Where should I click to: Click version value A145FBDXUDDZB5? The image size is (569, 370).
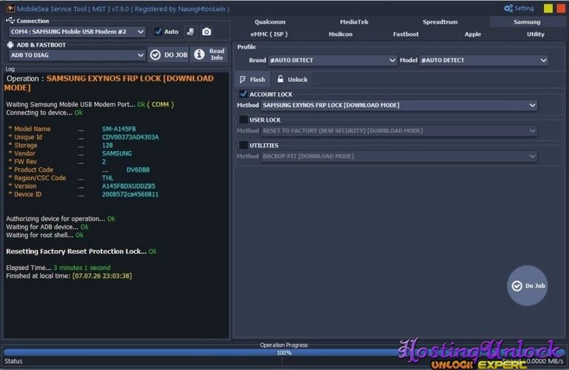129,186
